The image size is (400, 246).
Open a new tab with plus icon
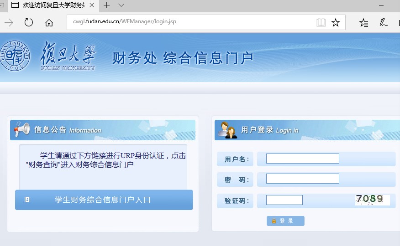point(107,5)
